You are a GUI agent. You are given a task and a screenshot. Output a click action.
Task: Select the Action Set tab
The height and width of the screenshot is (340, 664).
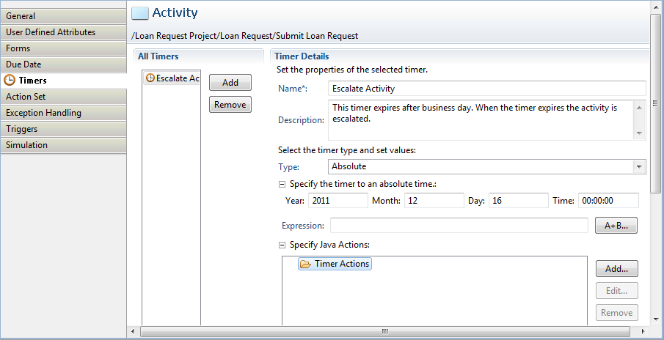click(63, 97)
